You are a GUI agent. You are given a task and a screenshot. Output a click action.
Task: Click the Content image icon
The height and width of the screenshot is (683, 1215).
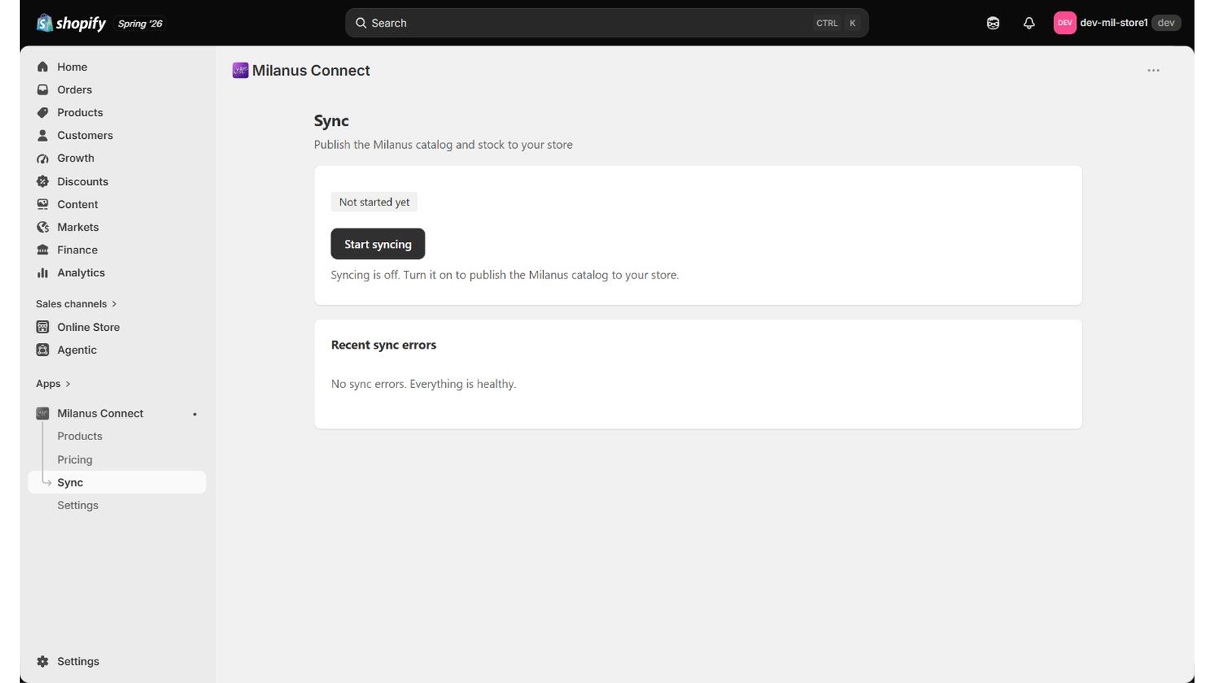coord(43,204)
